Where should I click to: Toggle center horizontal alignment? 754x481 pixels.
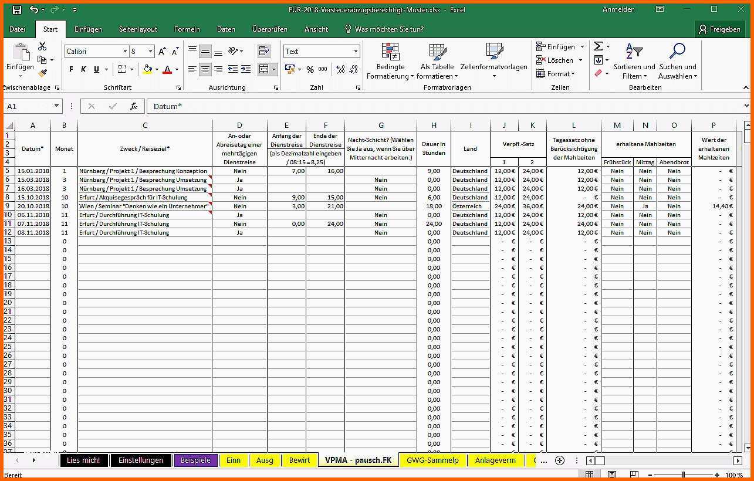pos(205,69)
